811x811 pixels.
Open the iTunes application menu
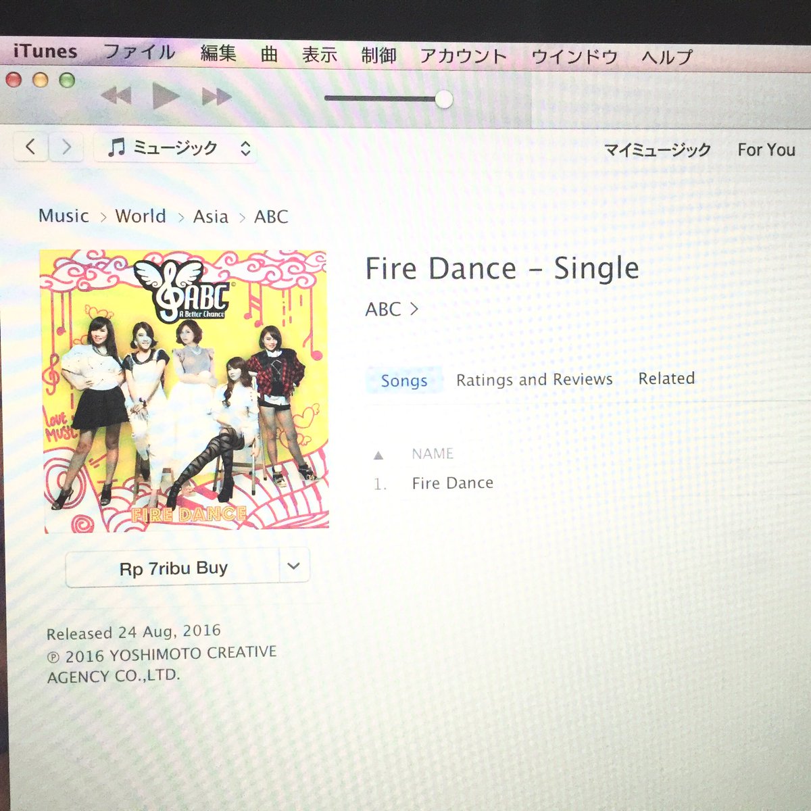45,51
